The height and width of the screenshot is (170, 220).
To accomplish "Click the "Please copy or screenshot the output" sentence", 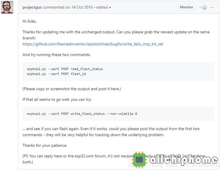I will [72, 89].
